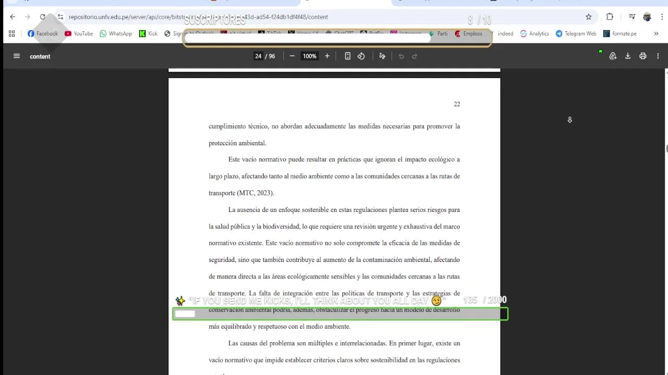Viewport: 668px width, 375px height.
Task: Click paragraph starting "Este vacío normativo puede"
Action: pos(334,176)
